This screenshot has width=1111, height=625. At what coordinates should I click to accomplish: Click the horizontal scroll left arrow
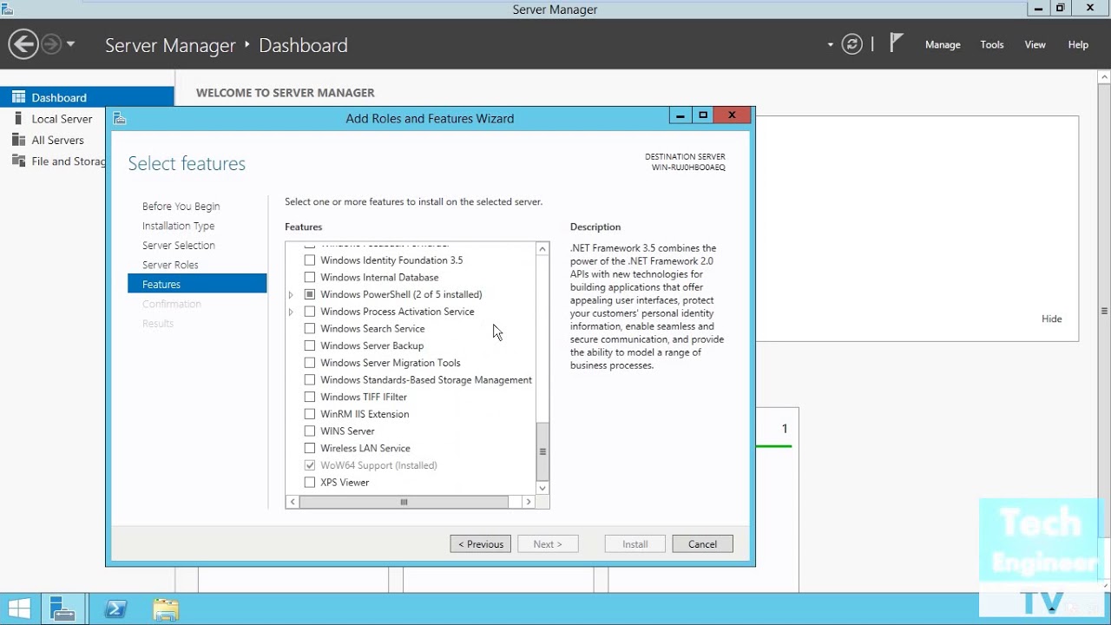click(x=293, y=502)
